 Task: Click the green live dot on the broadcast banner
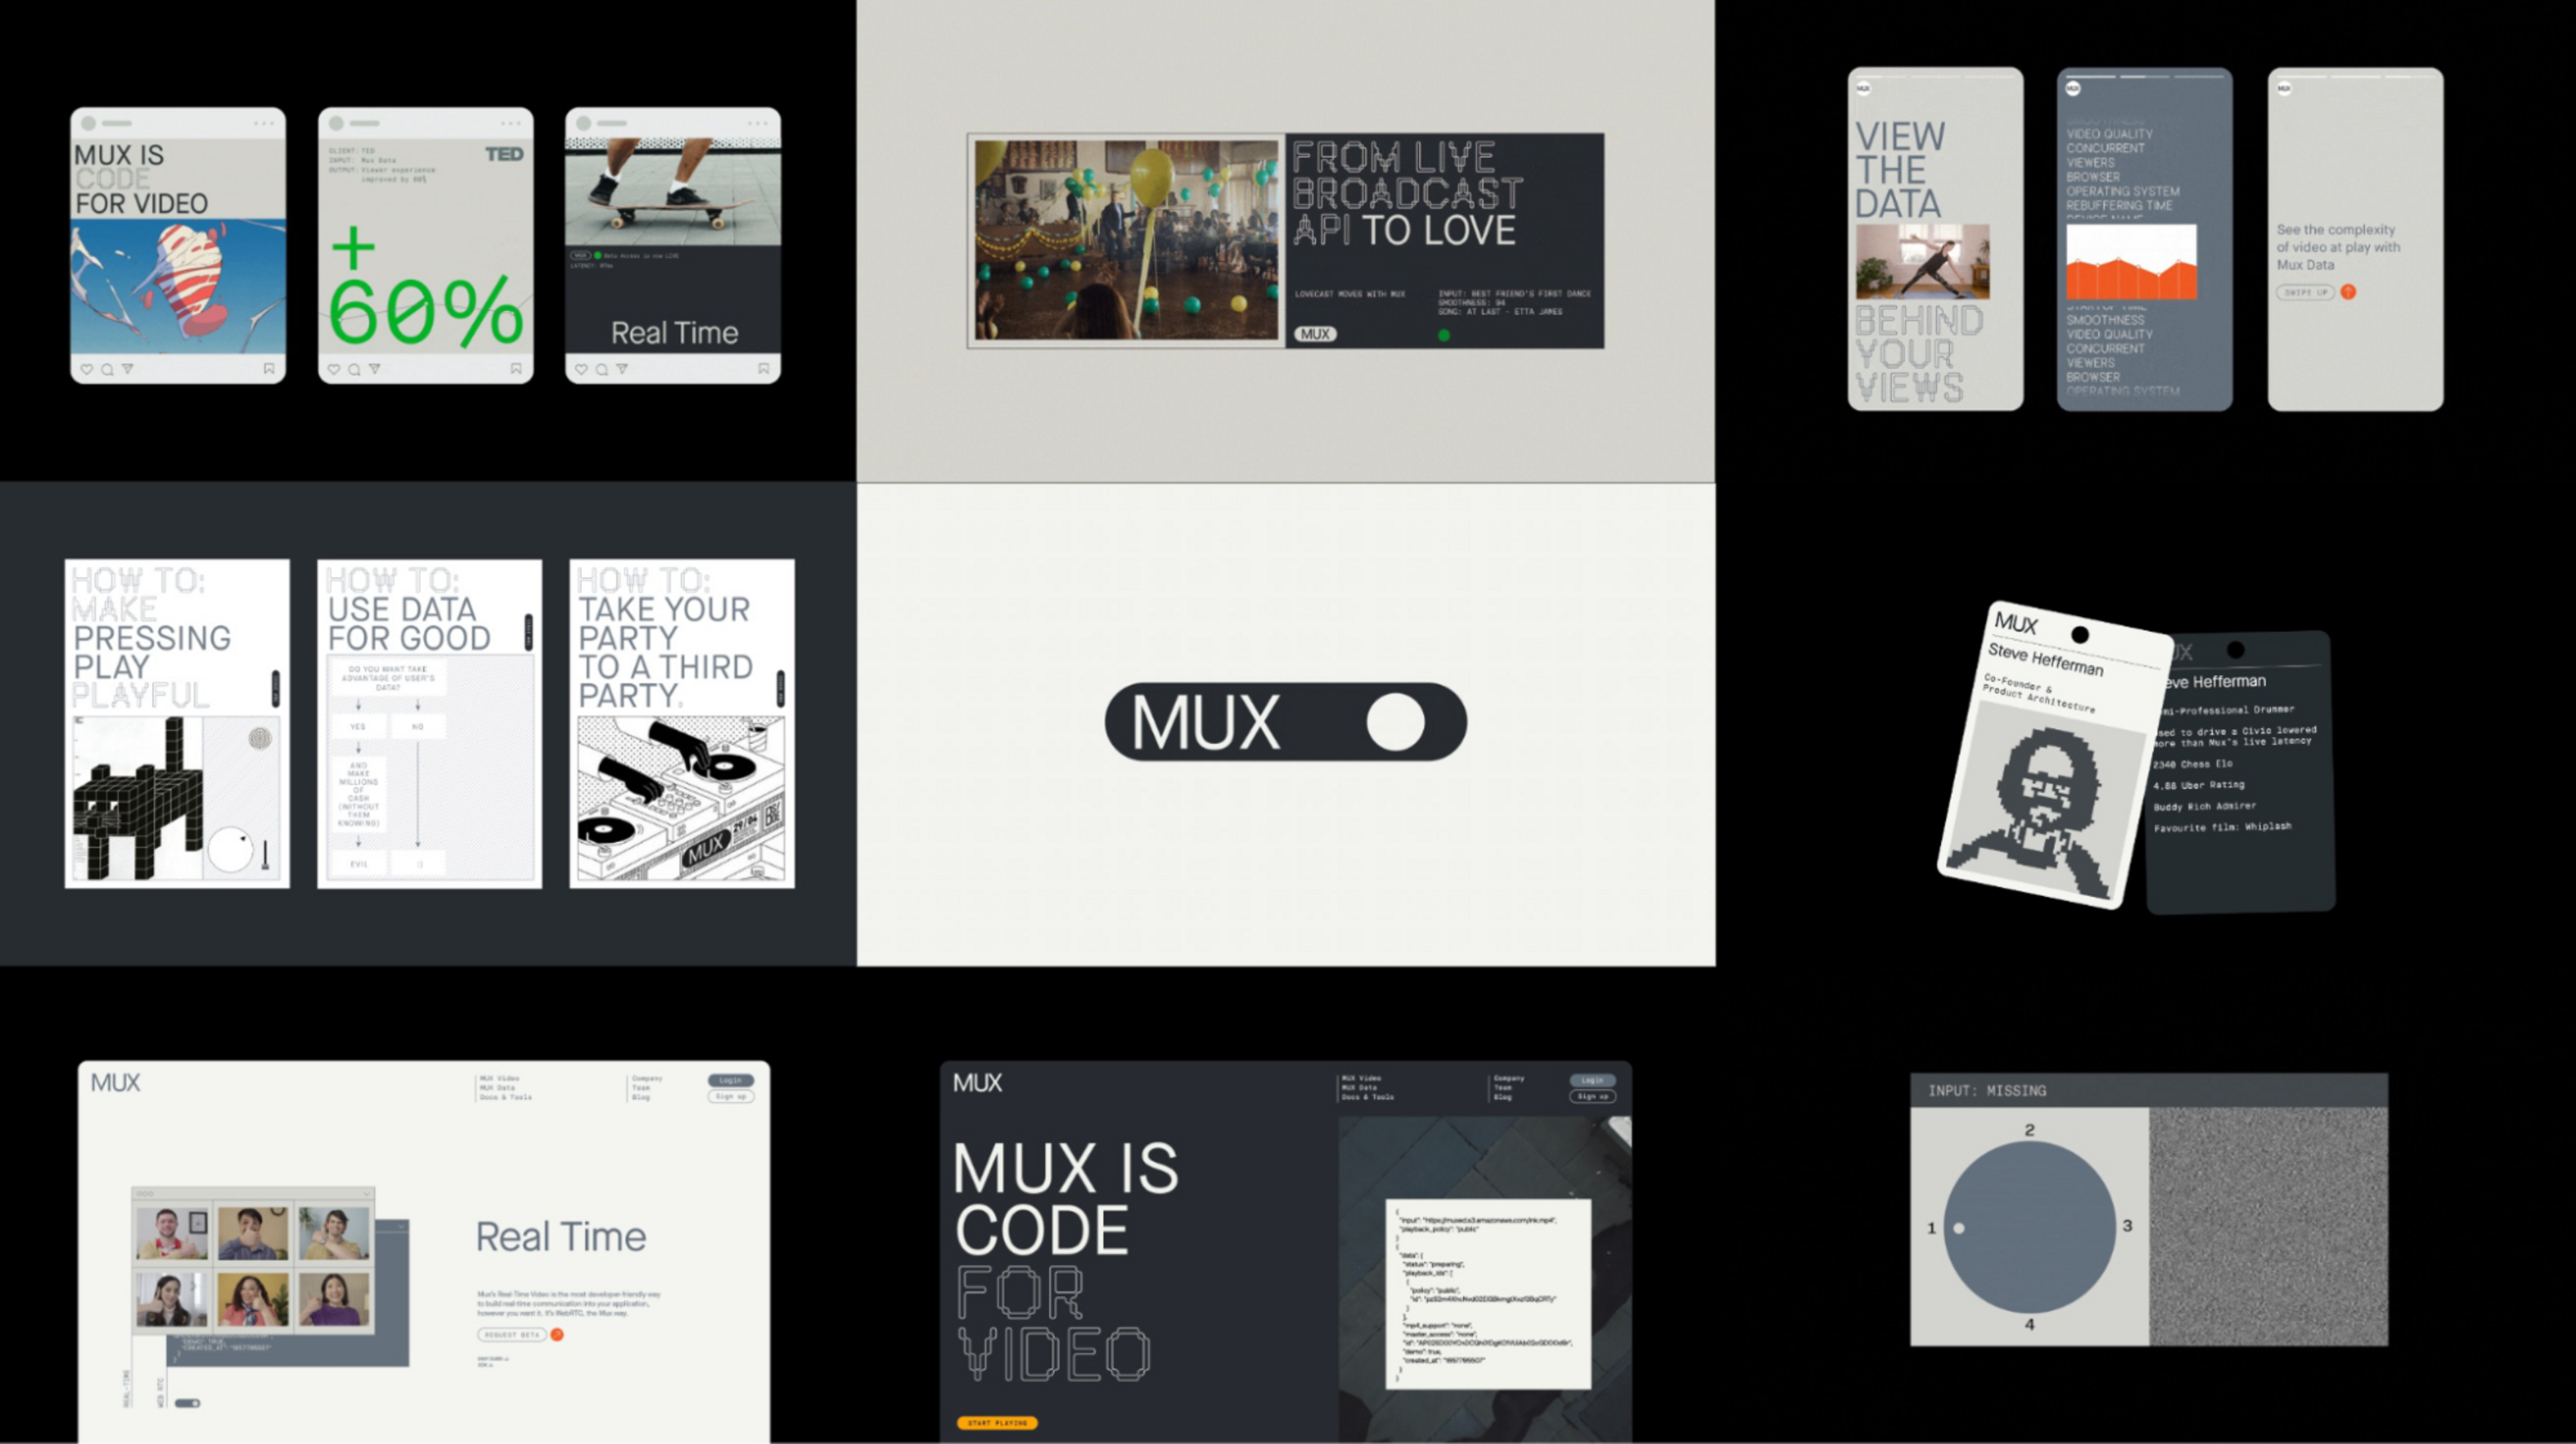(1443, 335)
